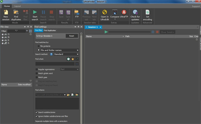
Task: Expand the F: drive tree node
Action: click(3, 43)
